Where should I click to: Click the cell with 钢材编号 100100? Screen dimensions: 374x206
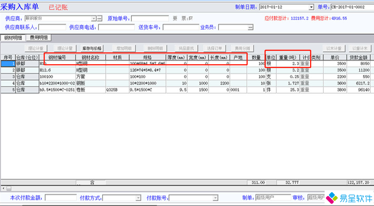(x=57, y=77)
